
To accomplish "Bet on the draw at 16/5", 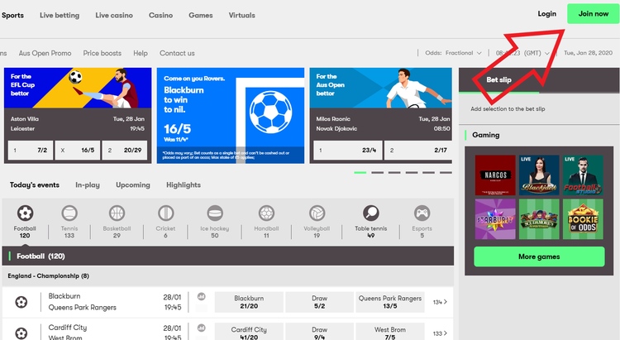I will [x=78, y=150].
